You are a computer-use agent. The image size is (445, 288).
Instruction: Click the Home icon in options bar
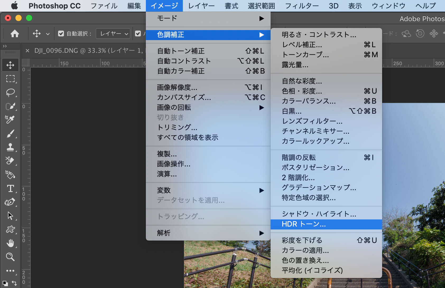[x=15, y=33]
